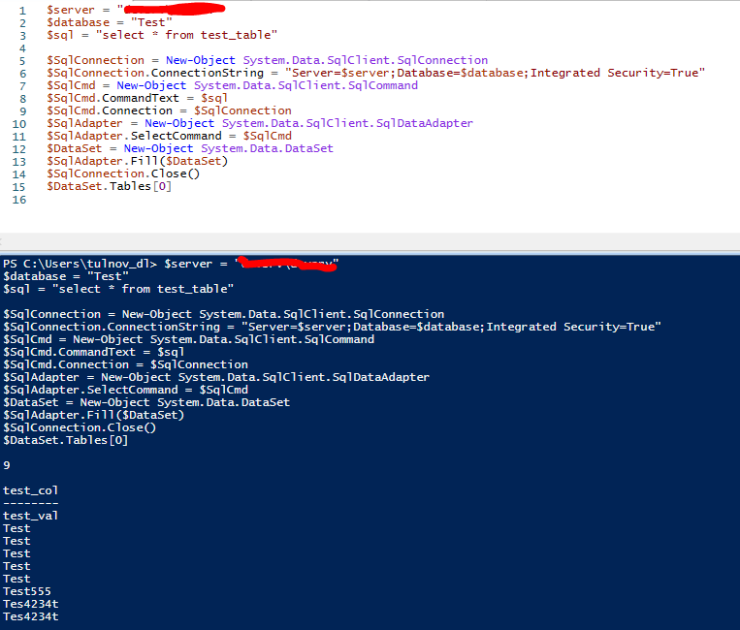Screen dimensions: 740x630
Task: Click the $database variable on editor line 2
Action: click(79, 22)
